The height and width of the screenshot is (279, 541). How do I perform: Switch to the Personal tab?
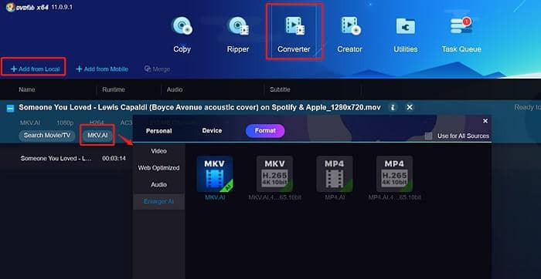point(158,131)
